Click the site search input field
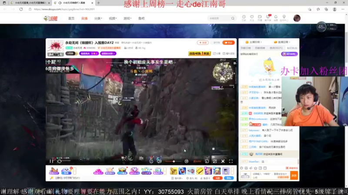The height and width of the screenshot is (195, 348). 219,18
